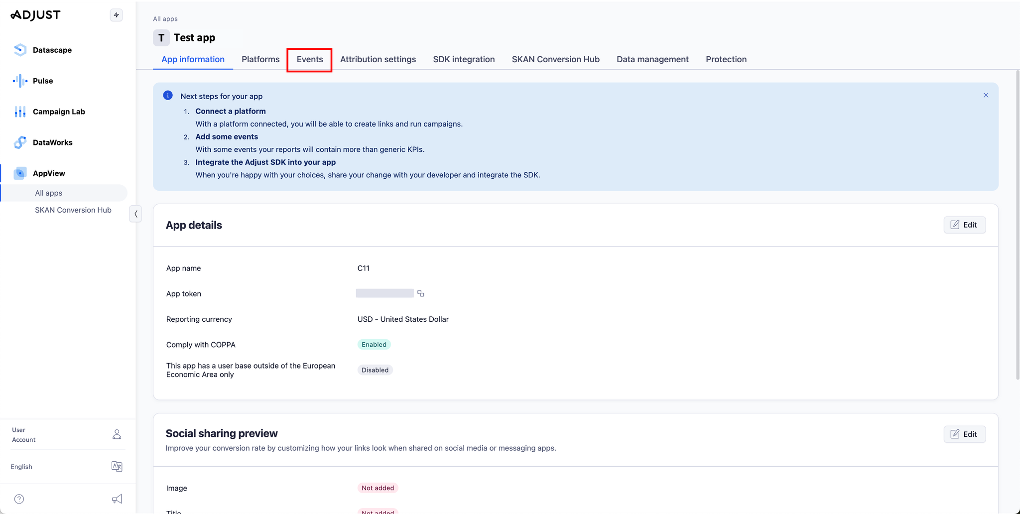This screenshot has width=1020, height=515.
Task: Close the Next steps banner
Action: [x=986, y=95]
